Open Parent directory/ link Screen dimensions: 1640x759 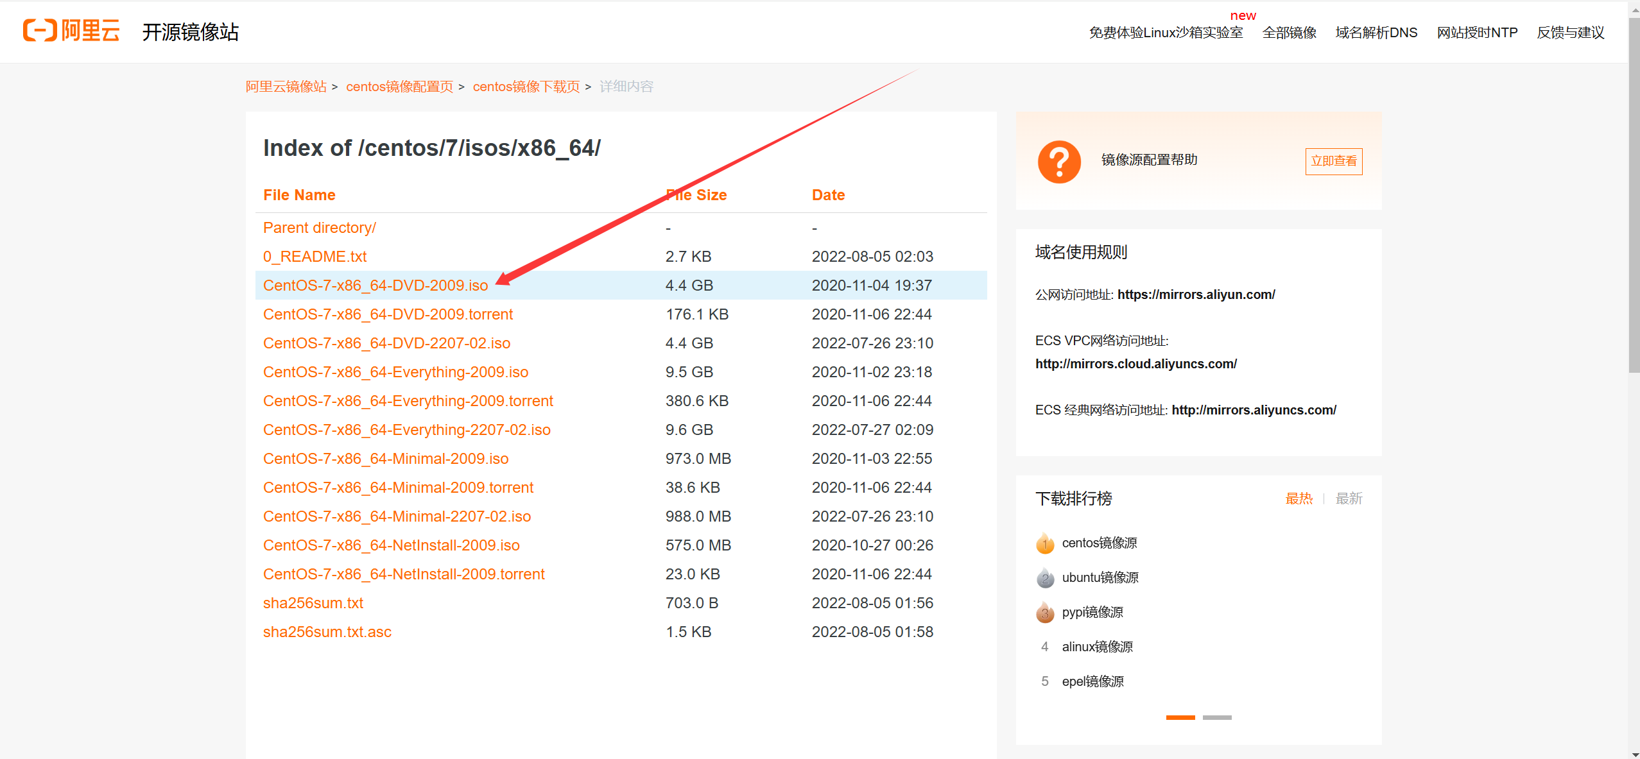click(x=319, y=228)
